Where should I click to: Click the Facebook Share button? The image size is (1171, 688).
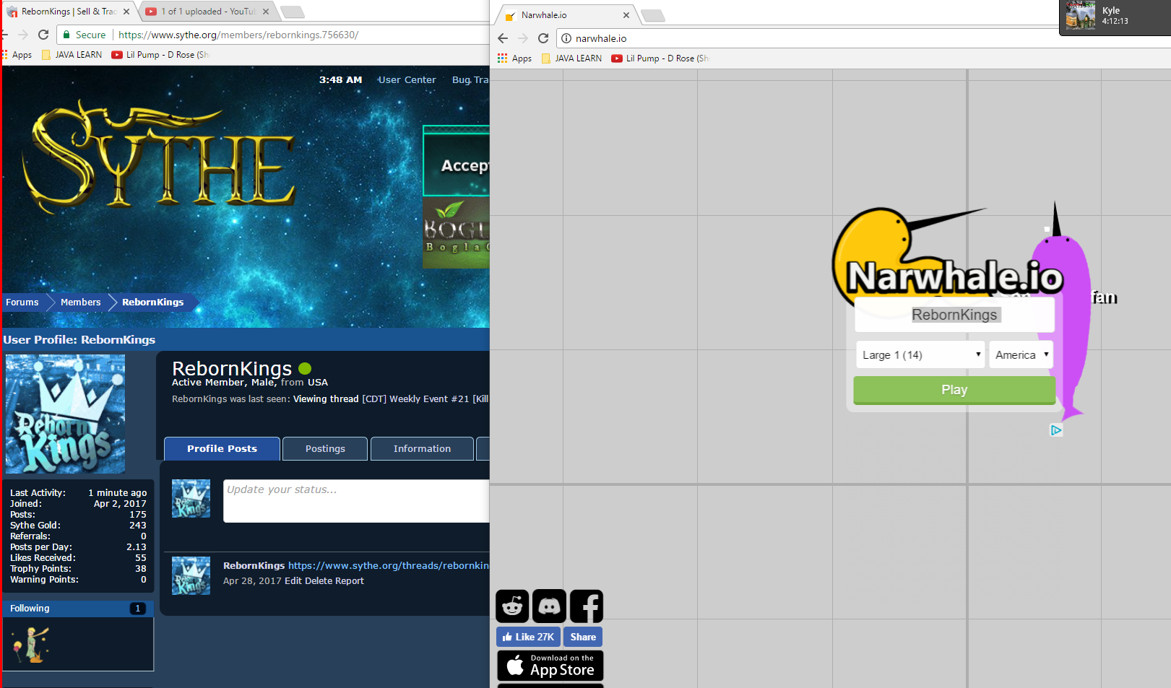click(583, 637)
